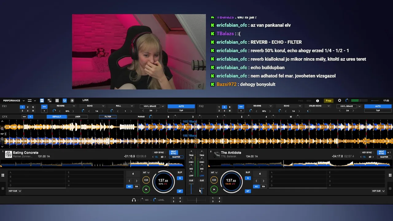
Task: Toggle deck 2 MASTER button
Action: [384, 157]
